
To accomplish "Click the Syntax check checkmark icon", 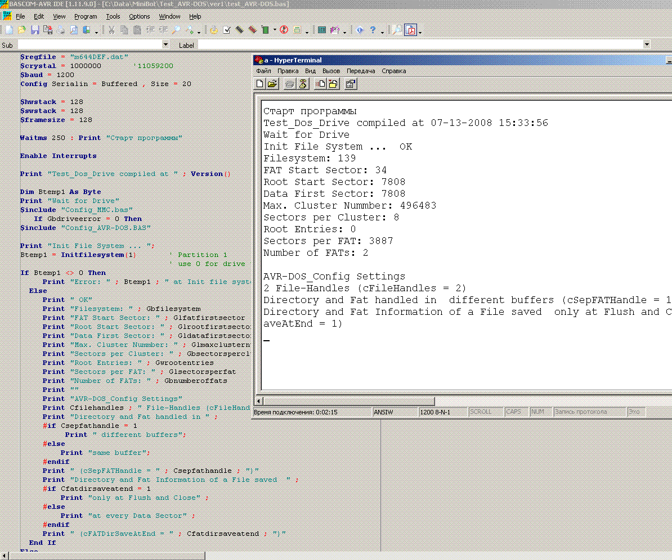I will pyautogui.click(x=227, y=30).
